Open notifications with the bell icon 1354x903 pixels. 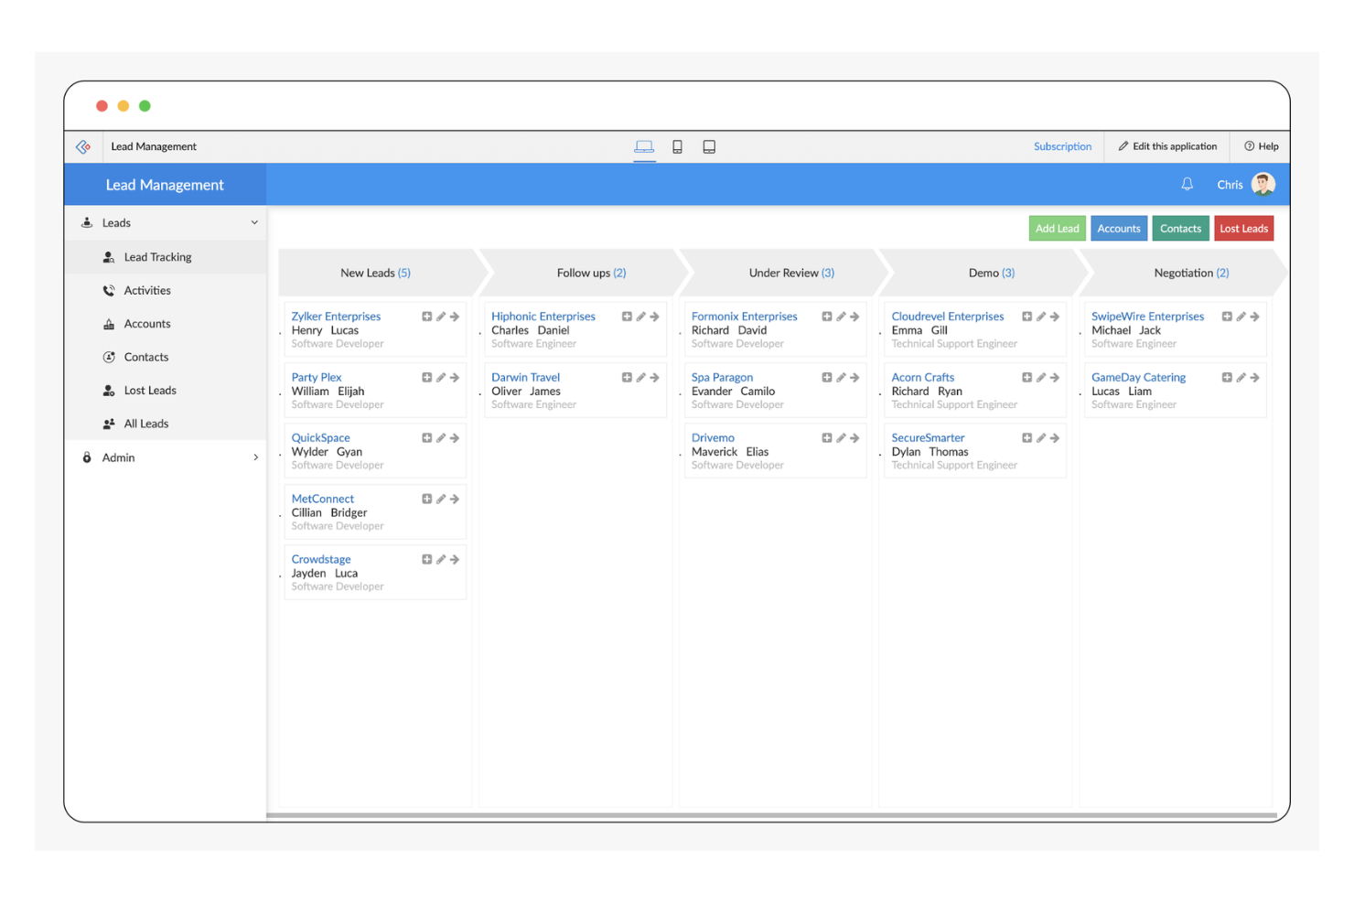1187,184
